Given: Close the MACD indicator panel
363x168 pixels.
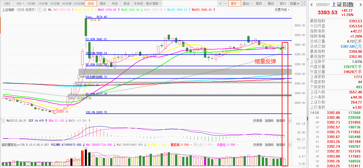Looking at the screenshot, I should click(x=290, y=121).
